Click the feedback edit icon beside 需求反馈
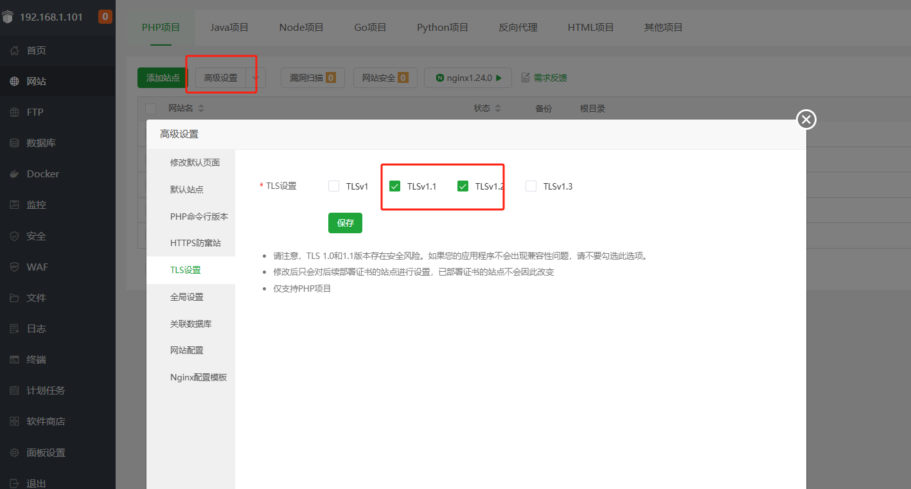 point(526,78)
